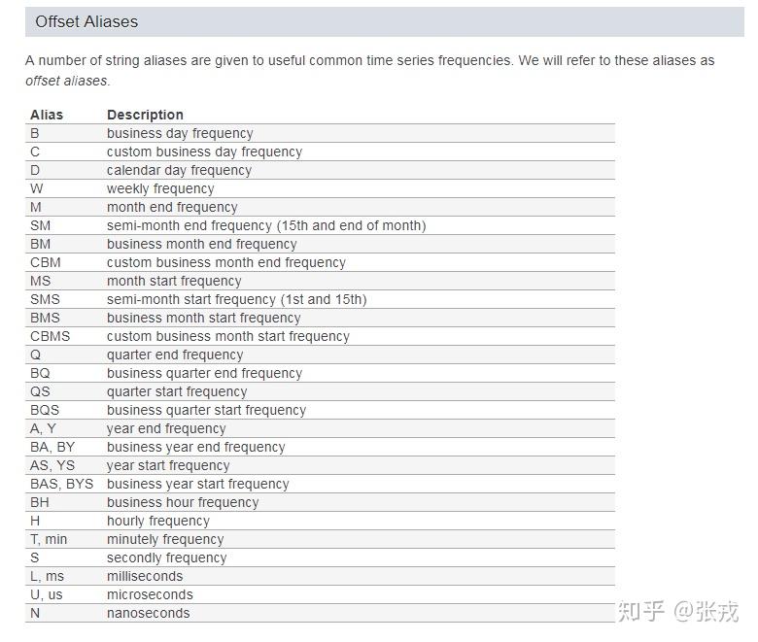Click 'semi-month start frequency (1st and 15th)' text
Image resolution: width=758 pixels, height=642 pixels.
(x=236, y=299)
